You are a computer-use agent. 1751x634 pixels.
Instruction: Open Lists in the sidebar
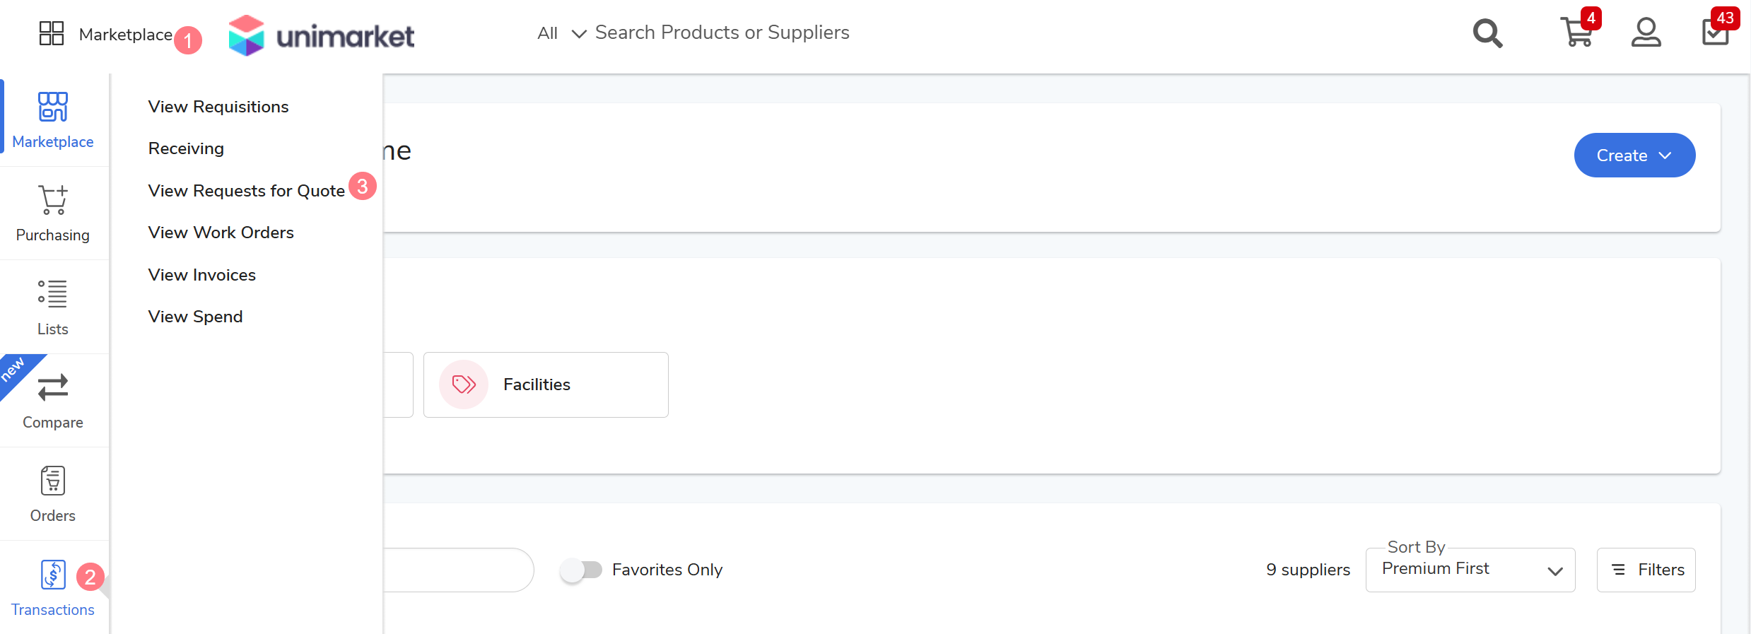(x=53, y=307)
